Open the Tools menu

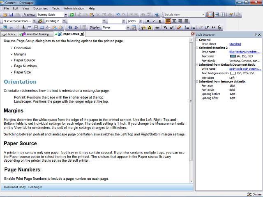click(x=56, y=8)
